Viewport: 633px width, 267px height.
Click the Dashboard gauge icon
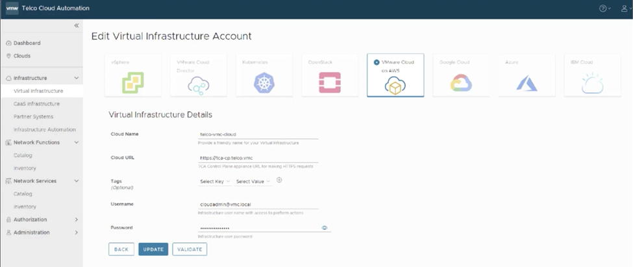click(x=8, y=44)
